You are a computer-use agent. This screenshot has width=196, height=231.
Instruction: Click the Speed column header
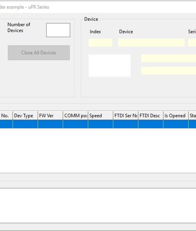tap(101, 116)
